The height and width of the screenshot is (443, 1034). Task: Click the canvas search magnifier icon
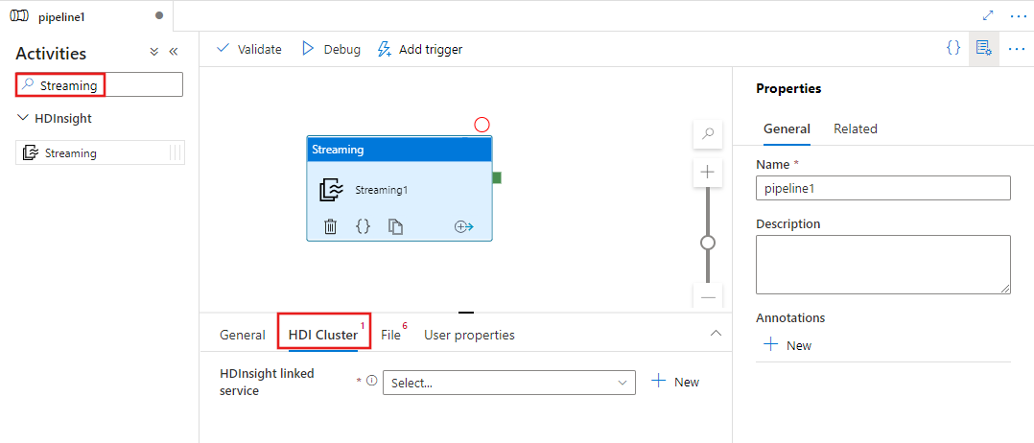(x=708, y=135)
